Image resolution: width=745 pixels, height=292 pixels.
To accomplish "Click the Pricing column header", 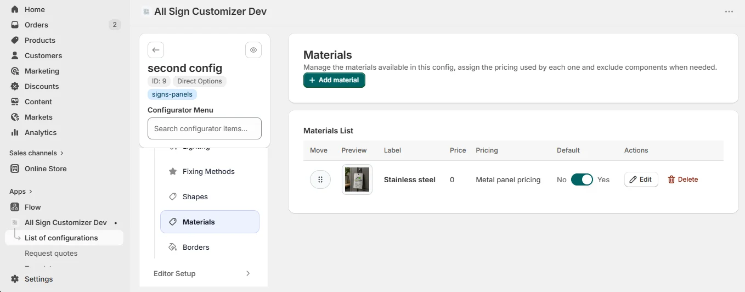I will coord(487,150).
